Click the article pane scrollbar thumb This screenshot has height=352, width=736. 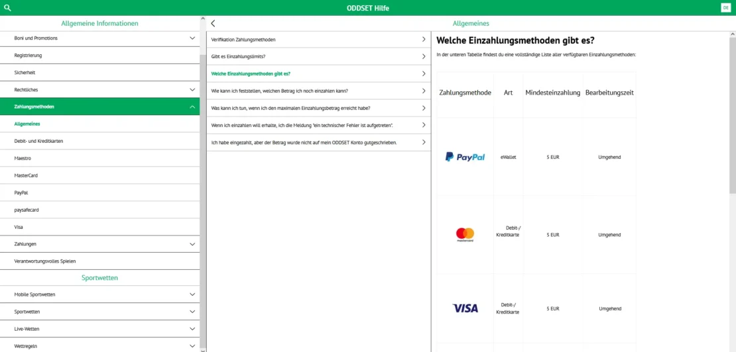coord(732,116)
